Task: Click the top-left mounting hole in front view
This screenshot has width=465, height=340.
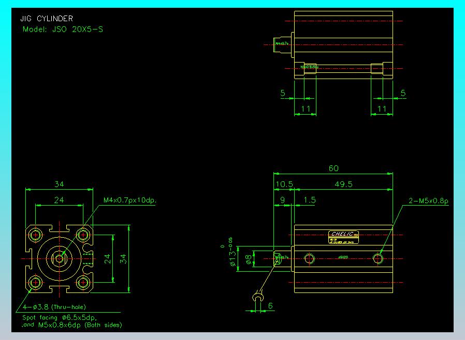Action: (x=36, y=235)
